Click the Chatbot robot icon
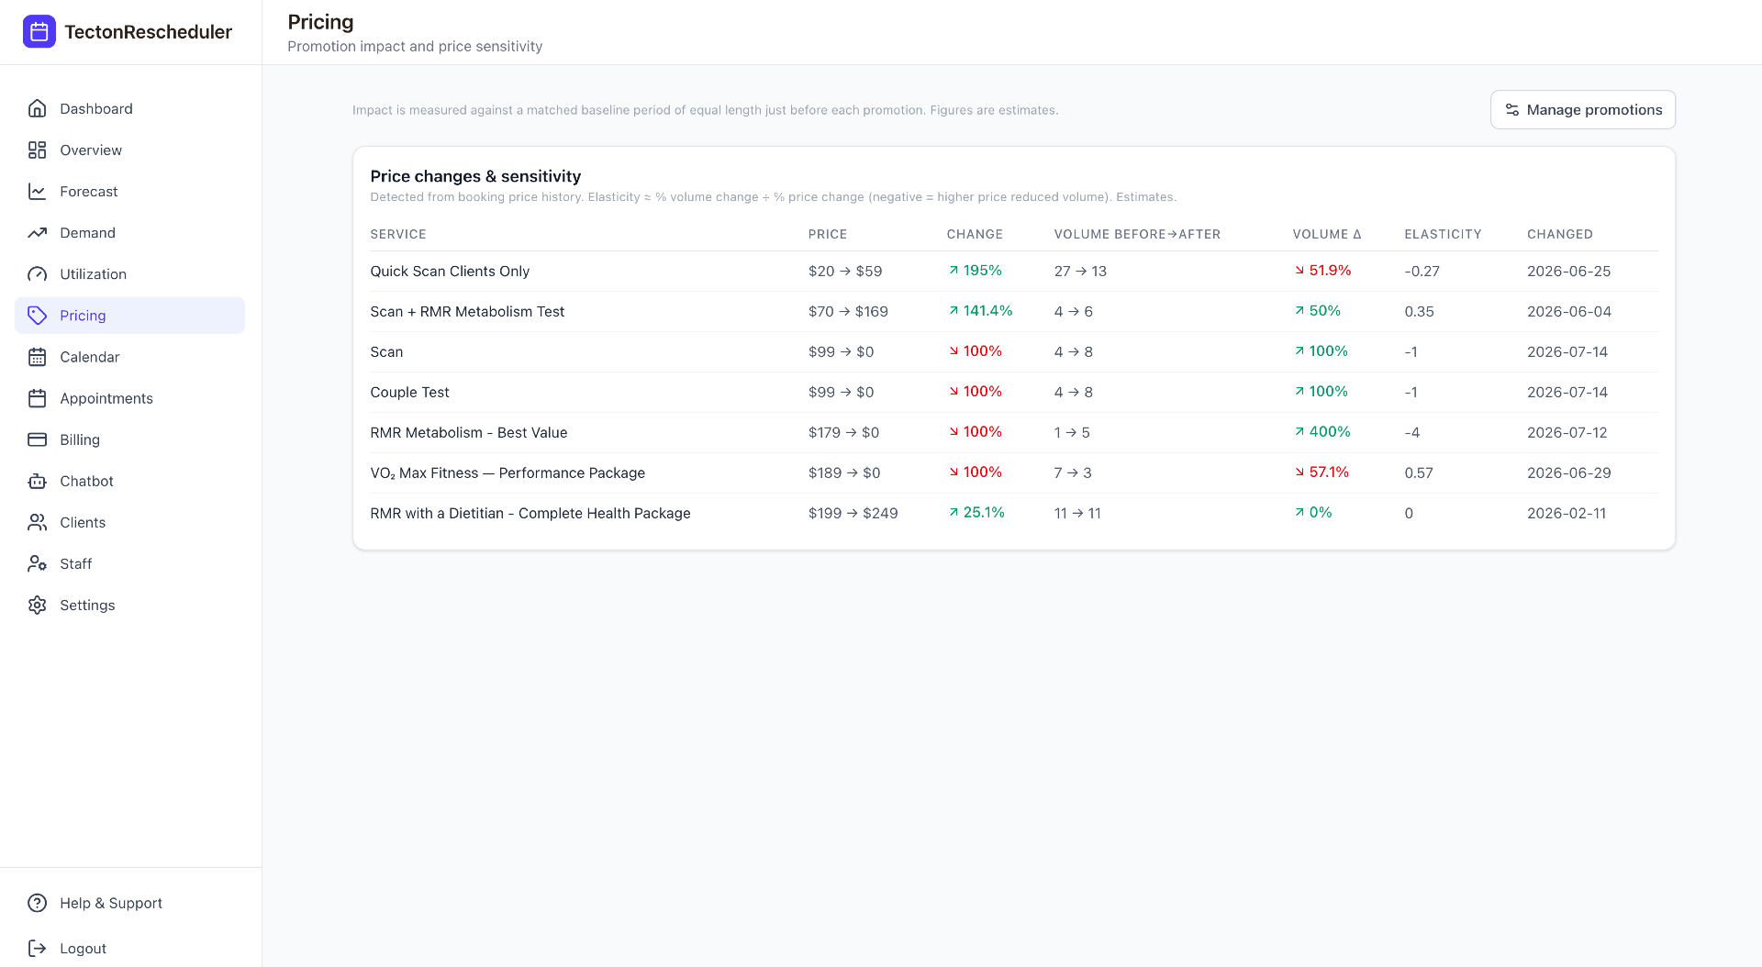This screenshot has height=967, width=1762. [37, 480]
